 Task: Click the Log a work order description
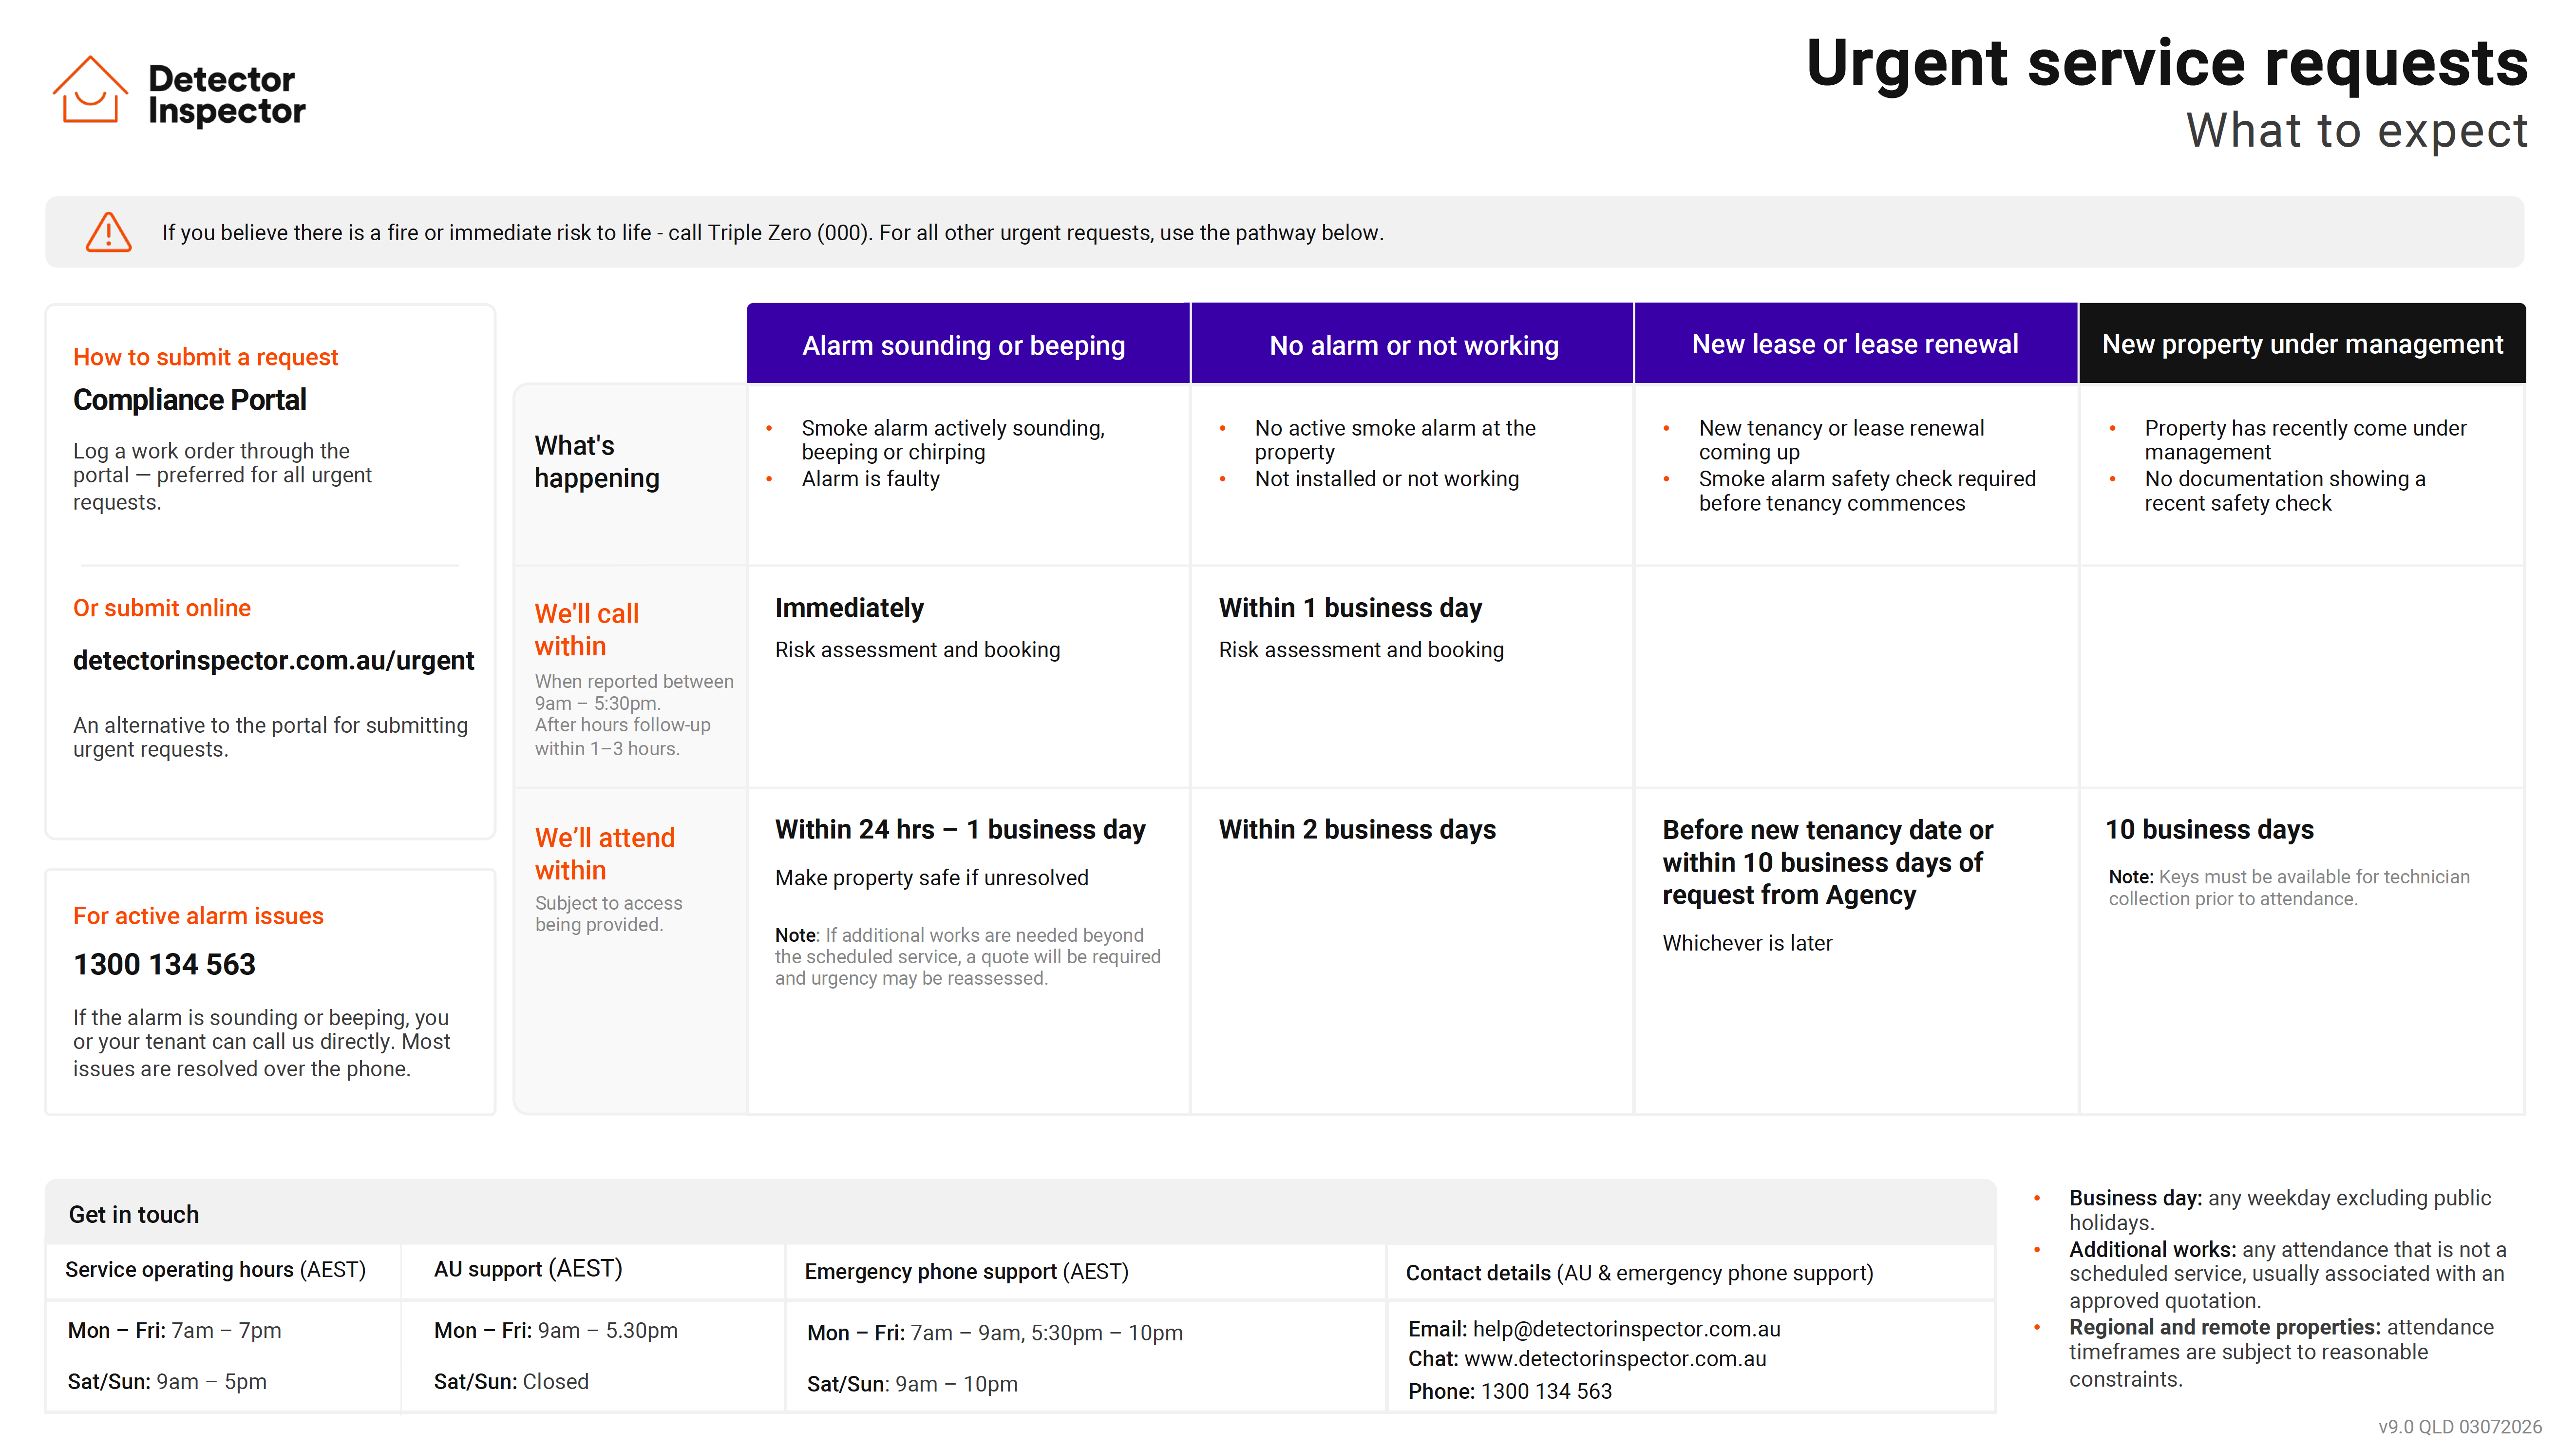222,476
